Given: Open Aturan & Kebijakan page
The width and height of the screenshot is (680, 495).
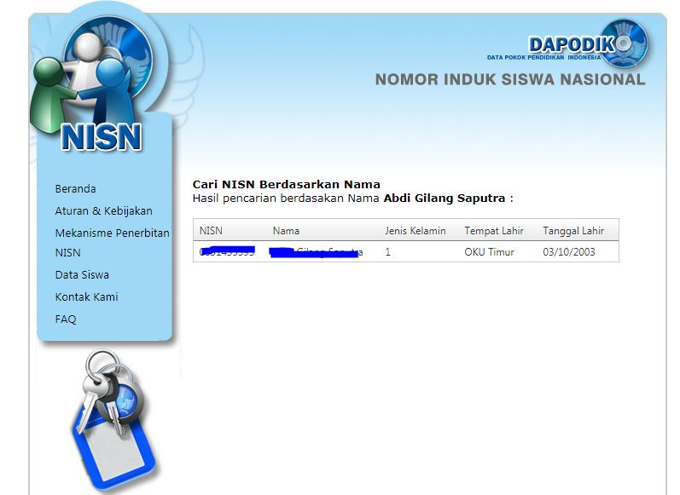Looking at the screenshot, I should (103, 211).
